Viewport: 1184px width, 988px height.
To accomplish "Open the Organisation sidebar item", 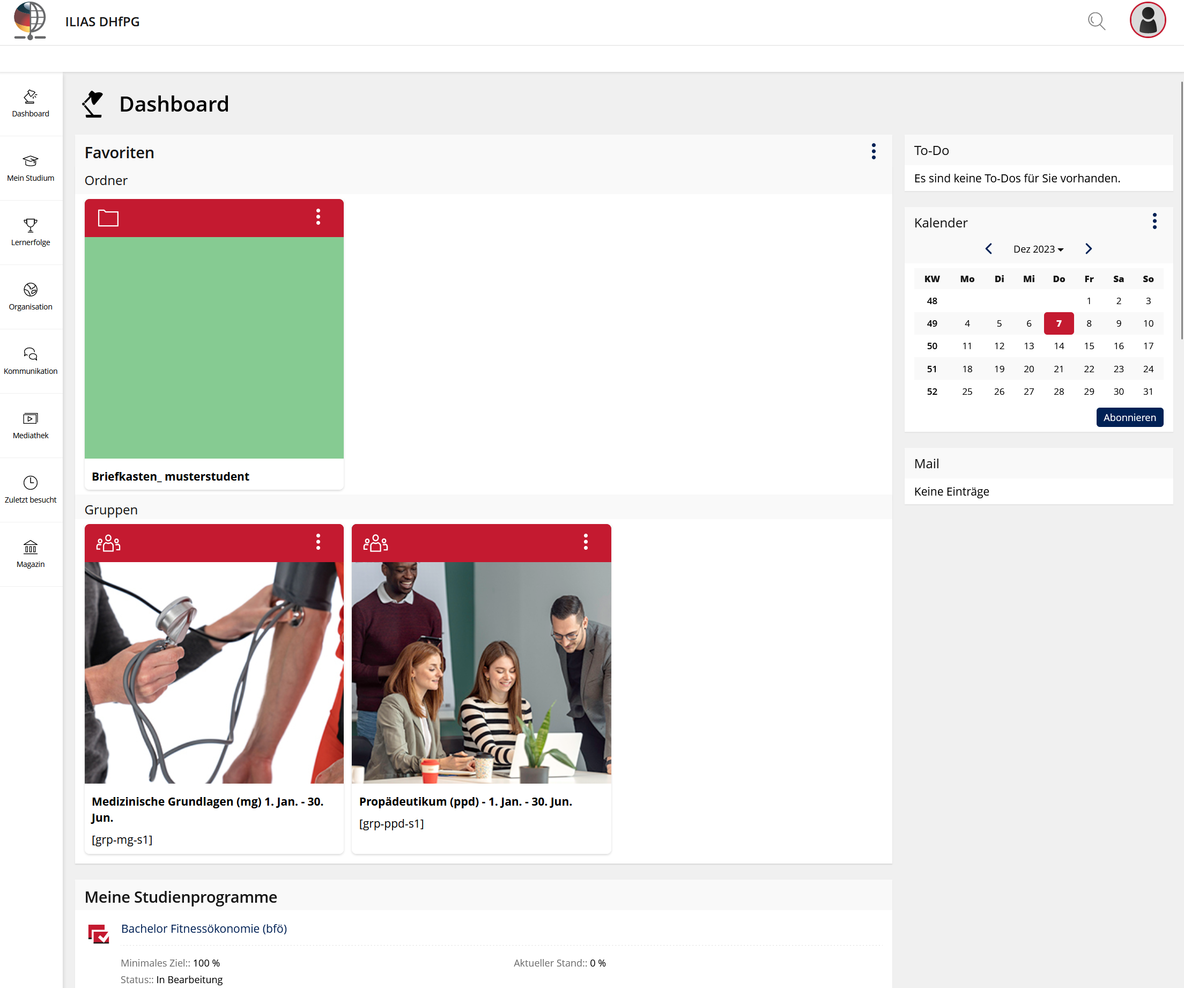I will tap(31, 297).
